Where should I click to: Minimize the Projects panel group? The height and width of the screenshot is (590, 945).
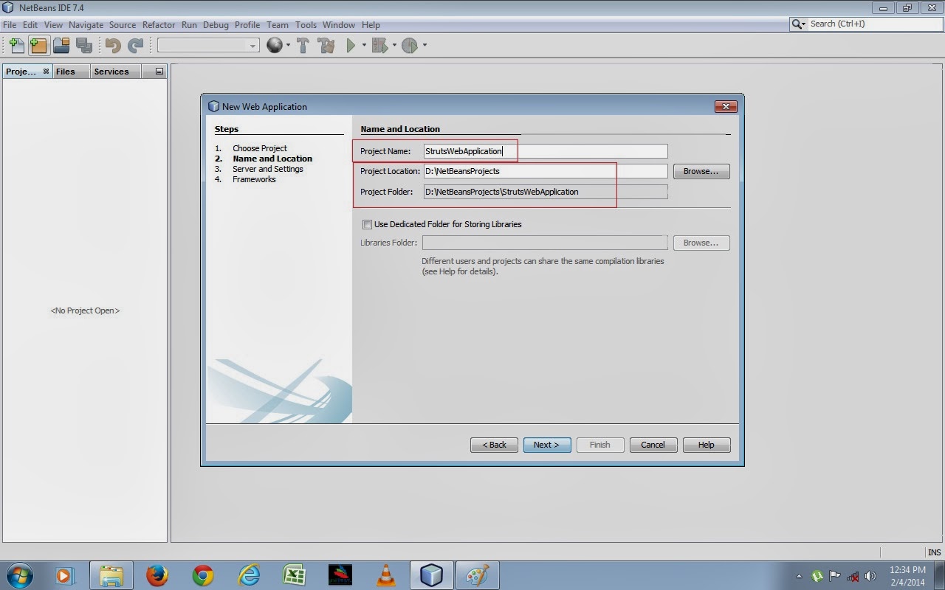click(x=159, y=72)
